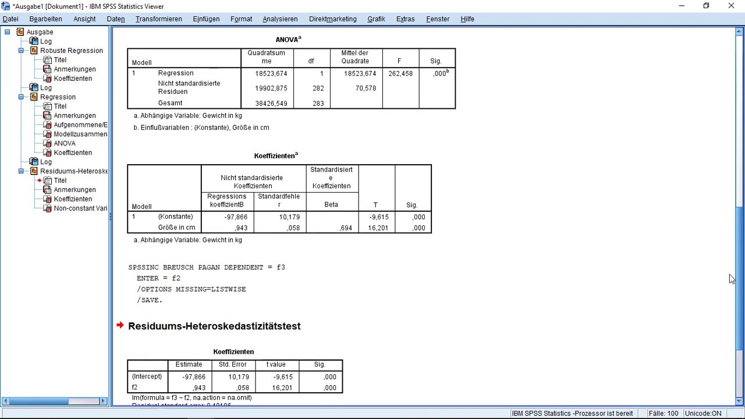Screen dimensions: 745x419
Task: Select the Anmerkungen icon under Regression
Action: pyautogui.click(x=48, y=116)
